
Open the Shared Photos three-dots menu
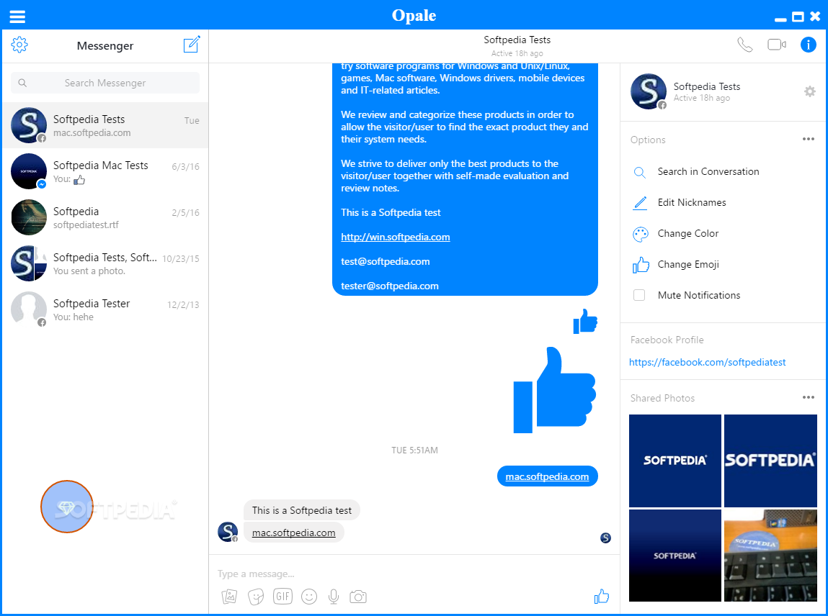(x=809, y=397)
